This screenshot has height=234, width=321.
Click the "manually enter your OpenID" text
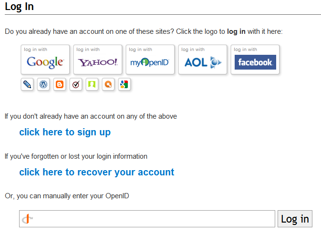(x=67, y=196)
